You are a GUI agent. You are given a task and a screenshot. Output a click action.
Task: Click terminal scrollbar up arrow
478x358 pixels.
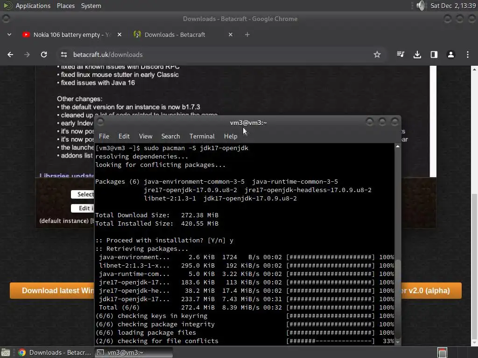(398, 146)
